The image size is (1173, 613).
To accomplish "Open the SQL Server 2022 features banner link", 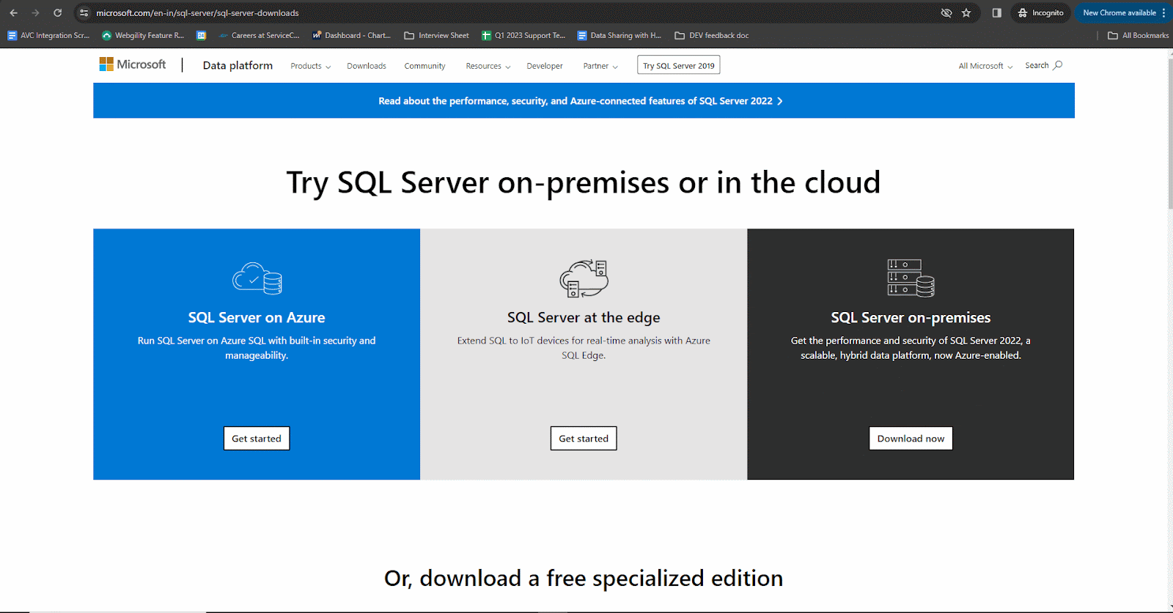I will 581,101.
